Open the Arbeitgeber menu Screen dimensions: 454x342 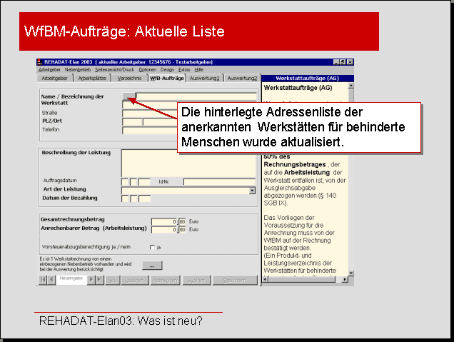coord(49,70)
